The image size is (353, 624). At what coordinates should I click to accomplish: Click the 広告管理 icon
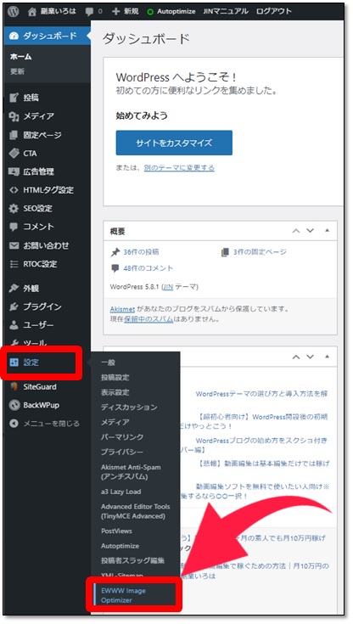(14, 171)
